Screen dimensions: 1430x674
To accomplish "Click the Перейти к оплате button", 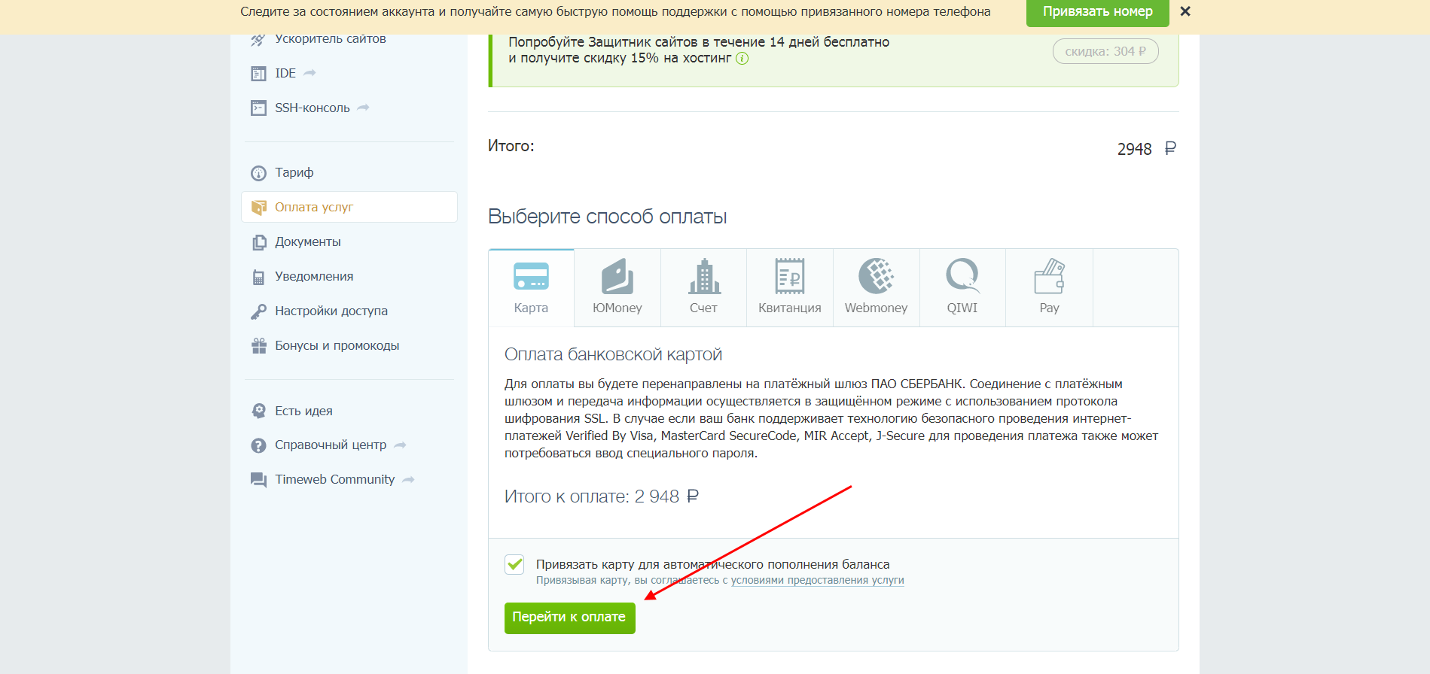I will click(x=570, y=618).
